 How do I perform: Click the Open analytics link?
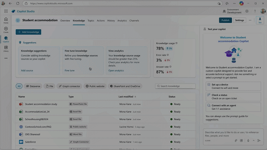click(116, 70)
